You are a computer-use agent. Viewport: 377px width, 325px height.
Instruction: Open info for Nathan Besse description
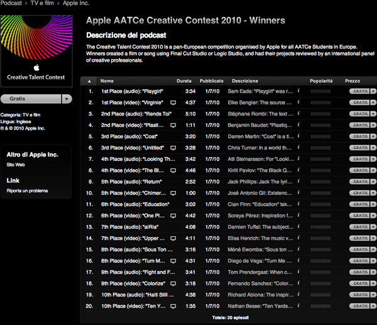[x=298, y=306]
